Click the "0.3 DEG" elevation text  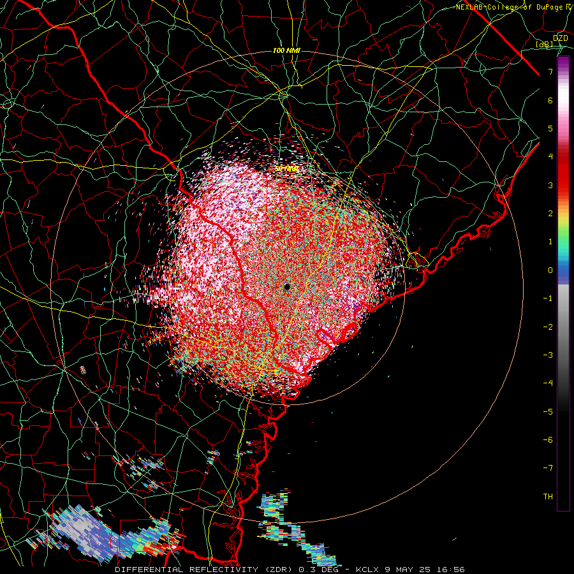tap(318, 570)
